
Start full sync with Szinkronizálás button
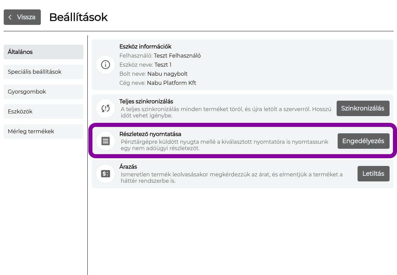tap(363, 108)
